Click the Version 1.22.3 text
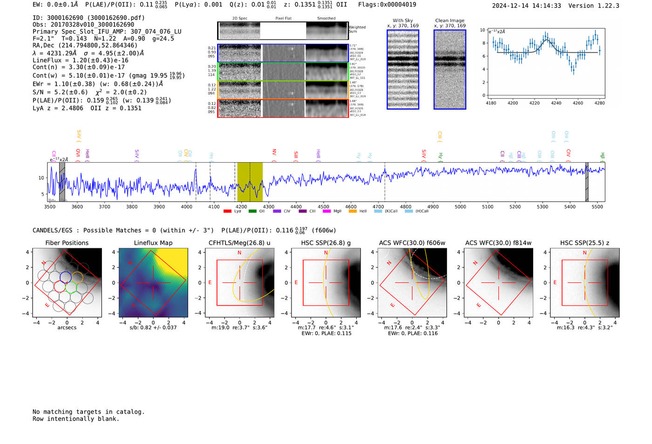Image resolution: width=652 pixels, height=444 pixels. click(594, 6)
